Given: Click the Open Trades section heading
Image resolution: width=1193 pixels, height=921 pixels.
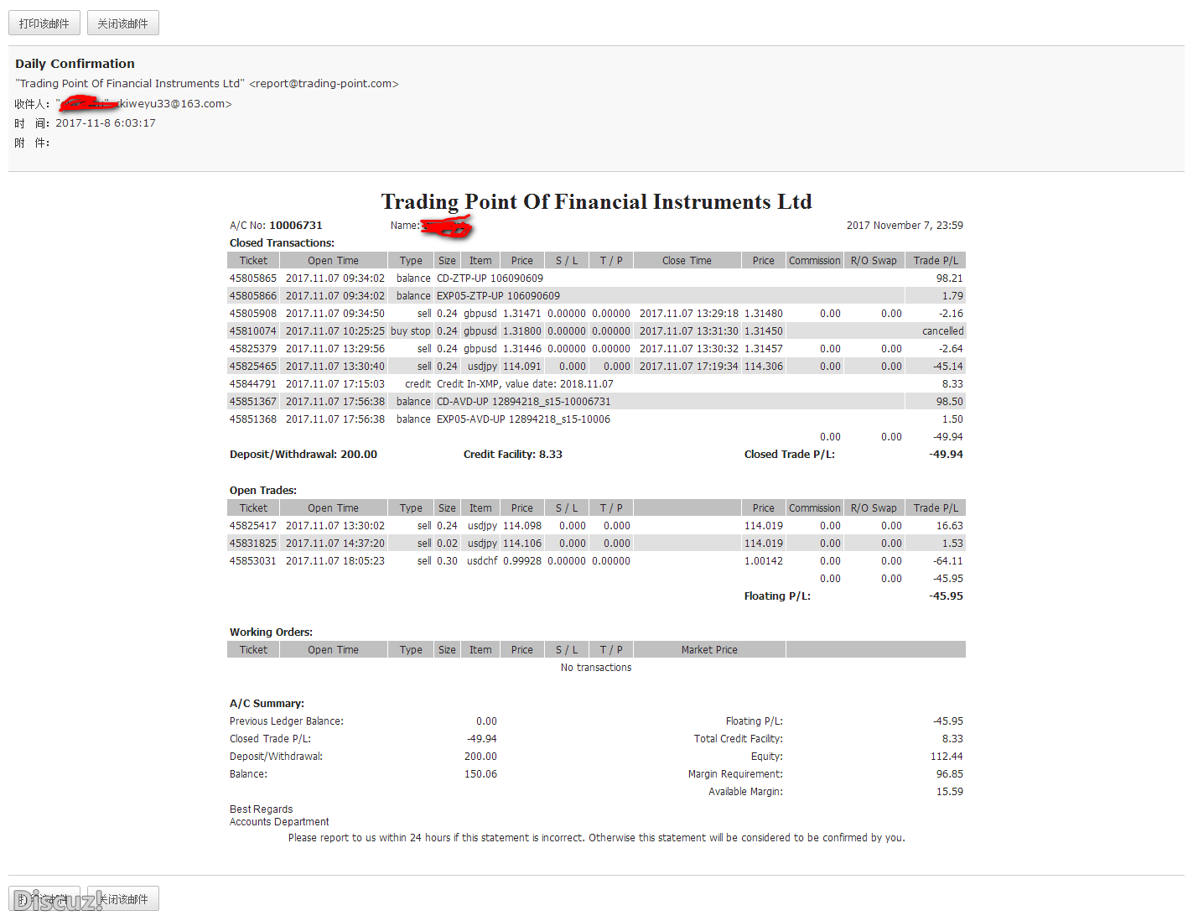Looking at the screenshot, I should 263,491.
